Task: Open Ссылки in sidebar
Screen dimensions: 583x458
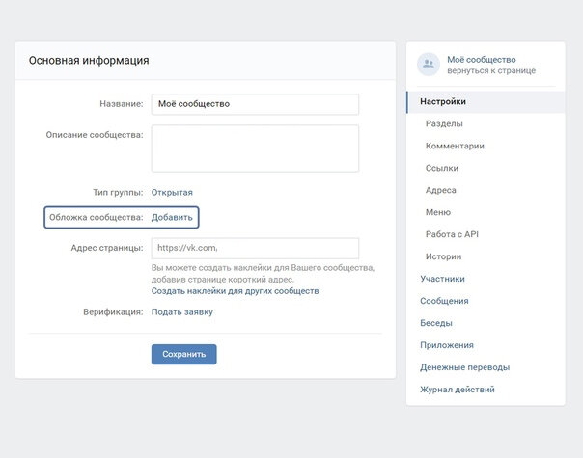Action: (x=442, y=168)
